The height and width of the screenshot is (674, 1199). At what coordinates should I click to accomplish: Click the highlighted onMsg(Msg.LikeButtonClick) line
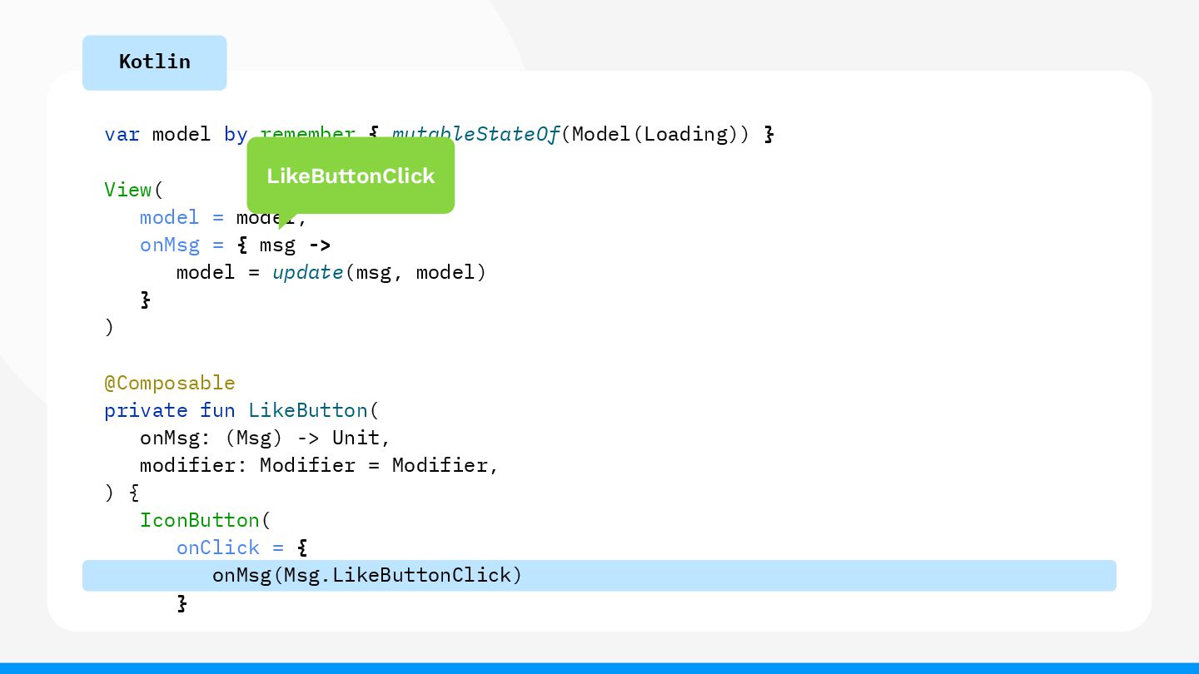[x=599, y=576]
